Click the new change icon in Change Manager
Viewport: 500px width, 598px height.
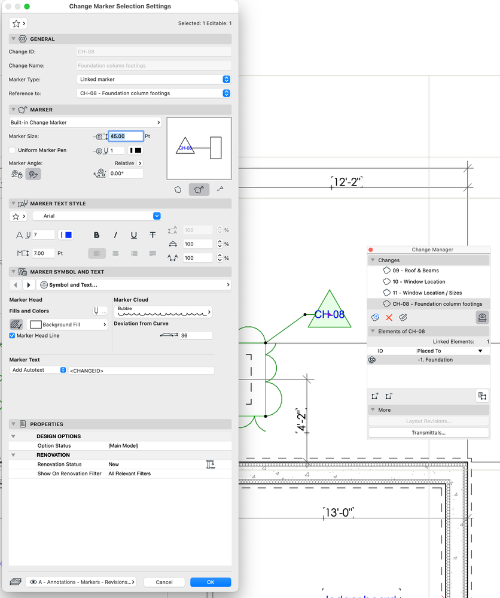coord(375,317)
